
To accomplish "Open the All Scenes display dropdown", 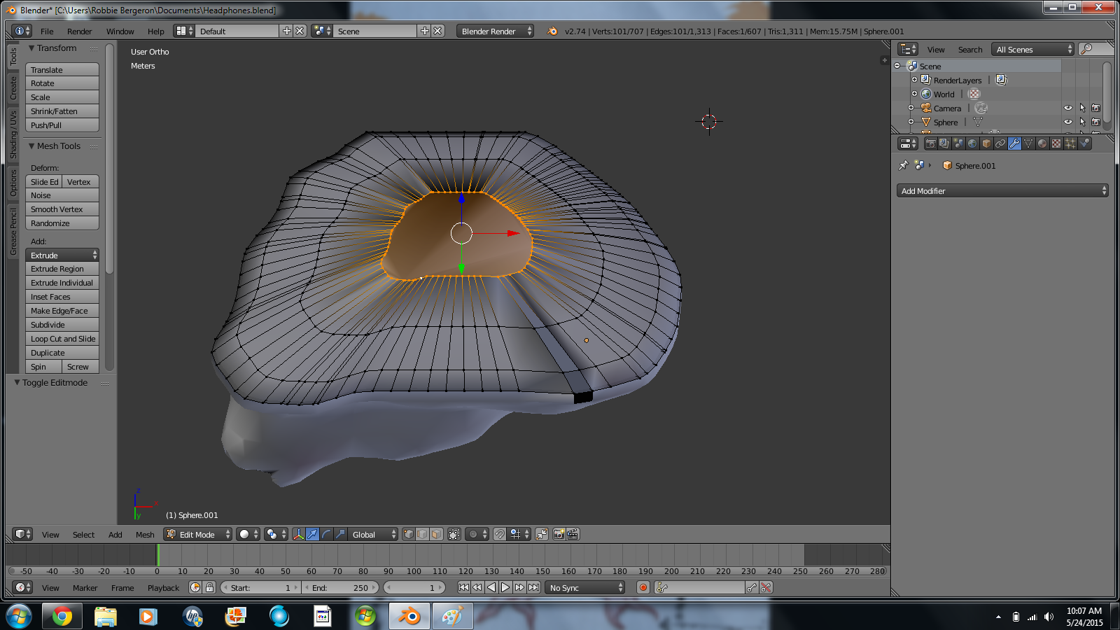I will [x=1033, y=49].
